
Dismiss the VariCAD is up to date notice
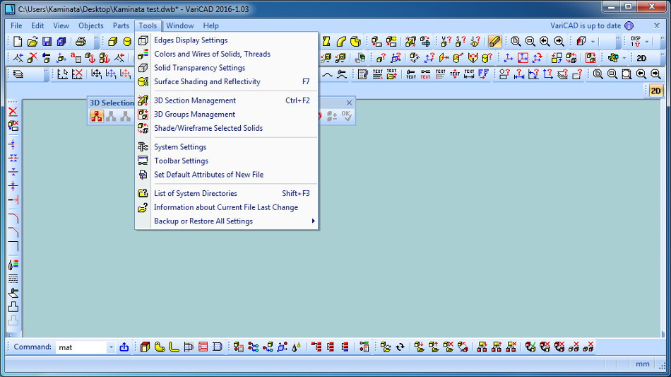coord(657,25)
